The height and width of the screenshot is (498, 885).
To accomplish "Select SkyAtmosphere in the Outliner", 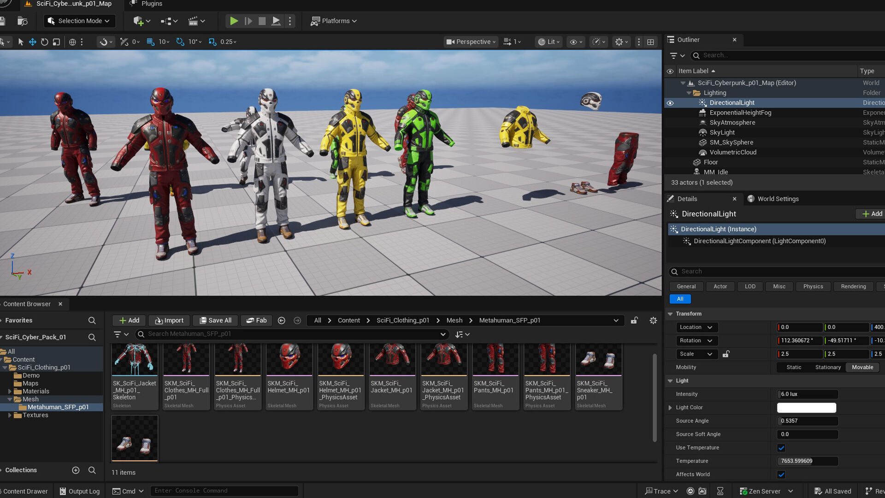I will click(x=732, y=123).
